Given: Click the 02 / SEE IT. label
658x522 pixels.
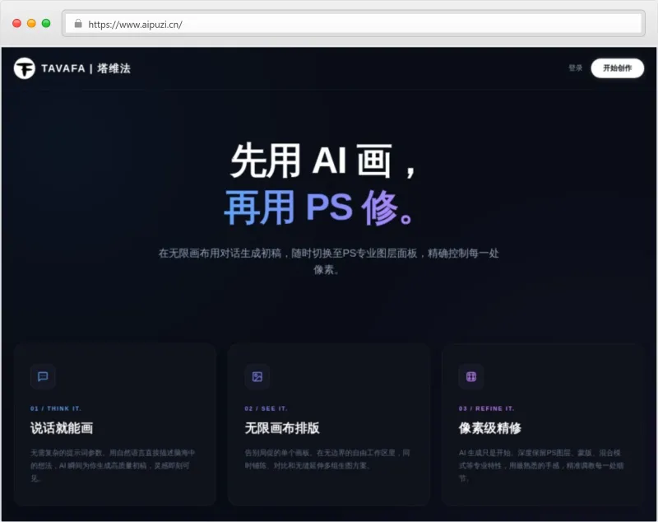Looking at the screenshot, I should click(x=266, y=408).
